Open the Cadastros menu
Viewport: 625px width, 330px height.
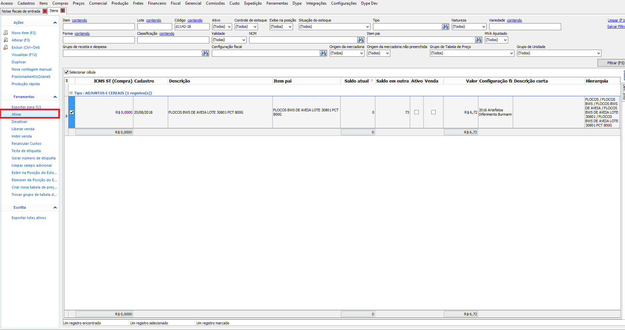pyautogui.click(x=26, y=3)
